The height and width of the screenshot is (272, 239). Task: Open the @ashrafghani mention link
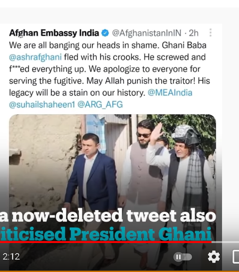click(36, 57)
